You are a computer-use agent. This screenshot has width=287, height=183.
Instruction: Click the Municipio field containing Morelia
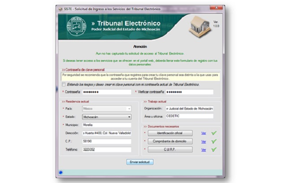107,125
